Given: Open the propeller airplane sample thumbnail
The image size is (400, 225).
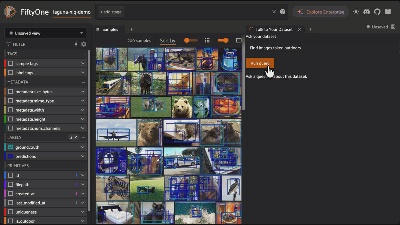Looking at the screenshot, I should 116,133.
